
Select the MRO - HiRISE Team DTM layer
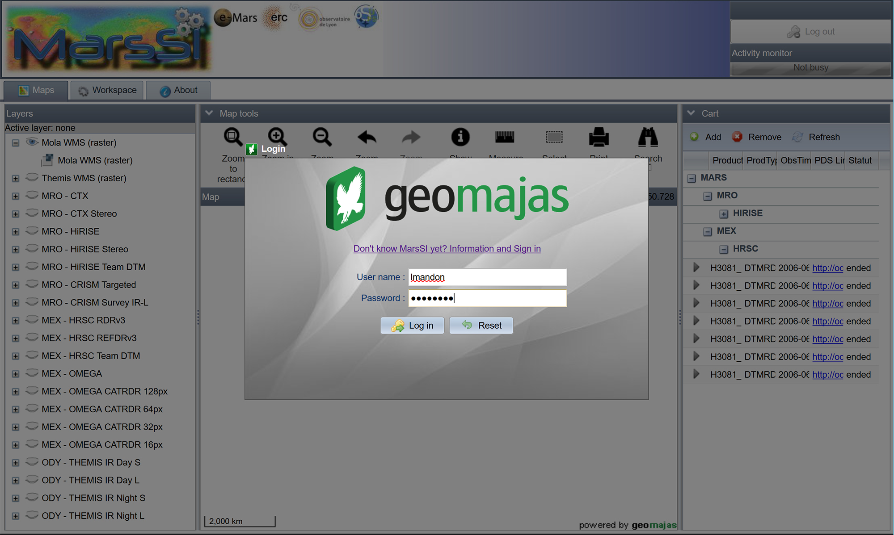pos(93,267)
